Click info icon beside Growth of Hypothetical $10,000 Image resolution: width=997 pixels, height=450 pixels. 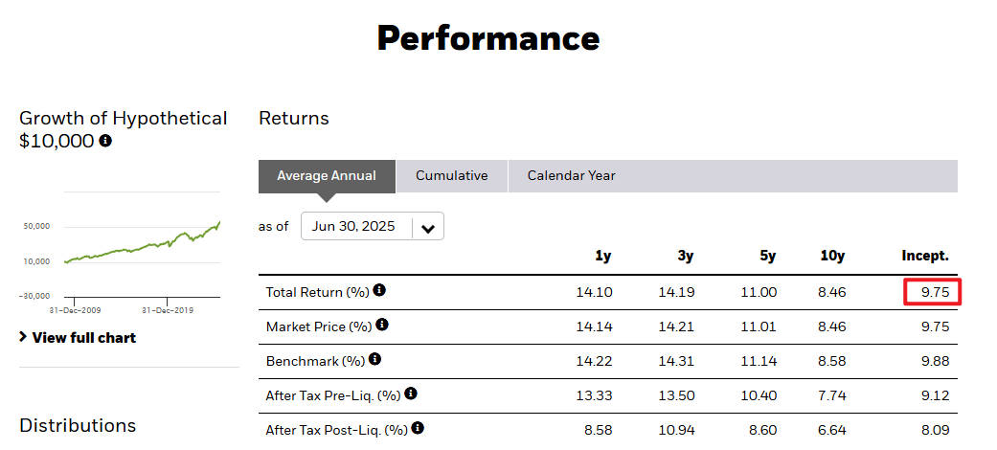point(105,141)
